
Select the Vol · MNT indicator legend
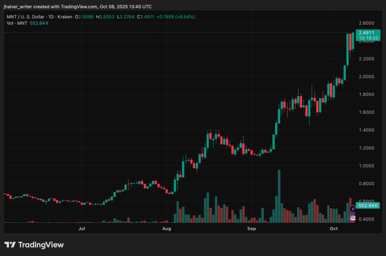[16, 22]
